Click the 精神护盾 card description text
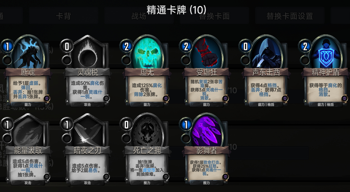 tap(326, 90)
